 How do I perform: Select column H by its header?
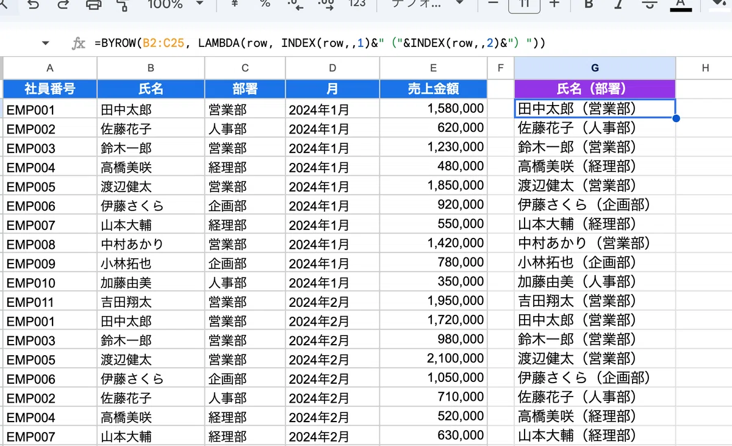point(705,68)
